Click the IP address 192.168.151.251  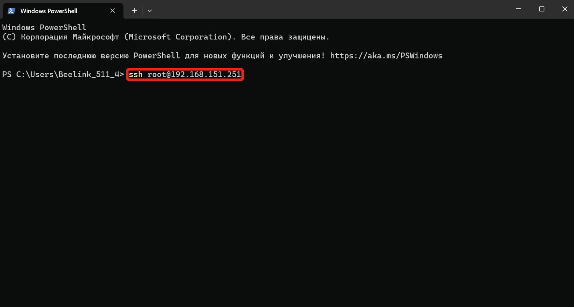206,74
